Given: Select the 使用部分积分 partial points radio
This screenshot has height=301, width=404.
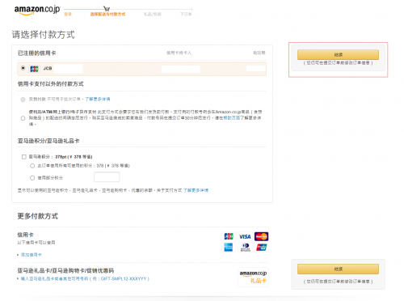Looking at the screenshot, I should point(32,178).
